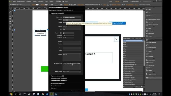
Task: Open the Текст panel icon
Action: click(147, 10)
